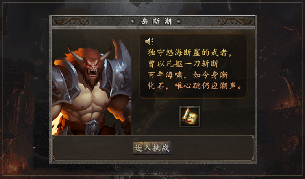
Task: Click the text line 化石，唯心跳仍应潮声
Action: 195,86
